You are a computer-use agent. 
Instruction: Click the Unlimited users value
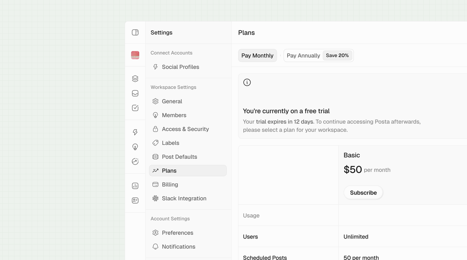(x=356, y=237)
